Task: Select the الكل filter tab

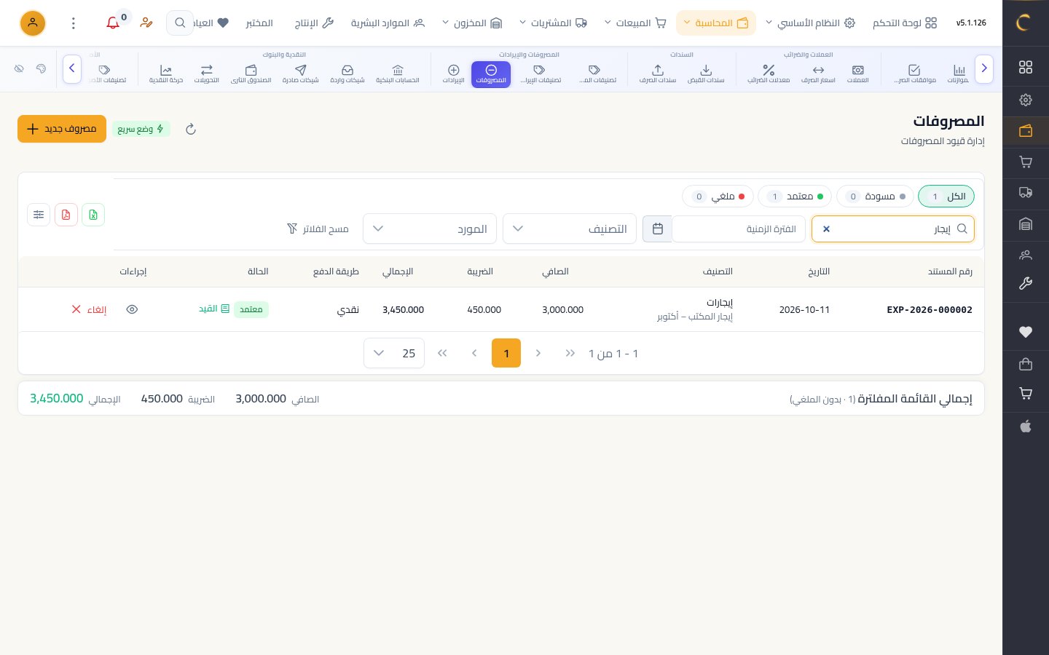Action: coord(946,196)
